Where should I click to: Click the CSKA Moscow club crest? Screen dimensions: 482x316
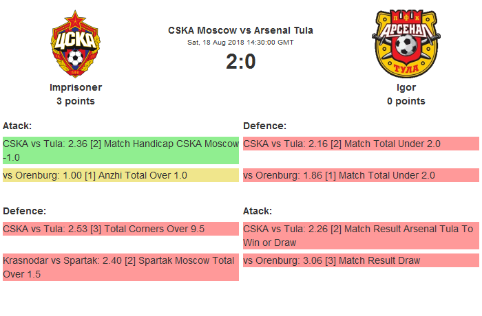[x=76, y=44]
